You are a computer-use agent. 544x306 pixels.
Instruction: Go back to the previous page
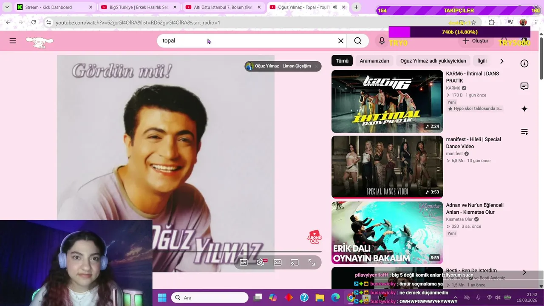[8, 22]
